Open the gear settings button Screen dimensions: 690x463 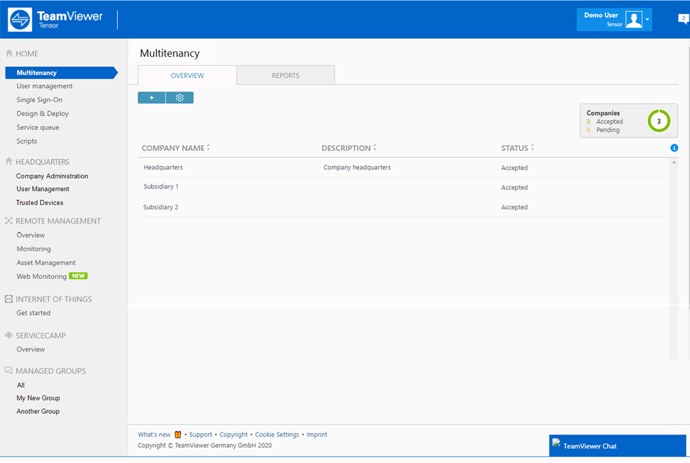[x=180, y=98]
